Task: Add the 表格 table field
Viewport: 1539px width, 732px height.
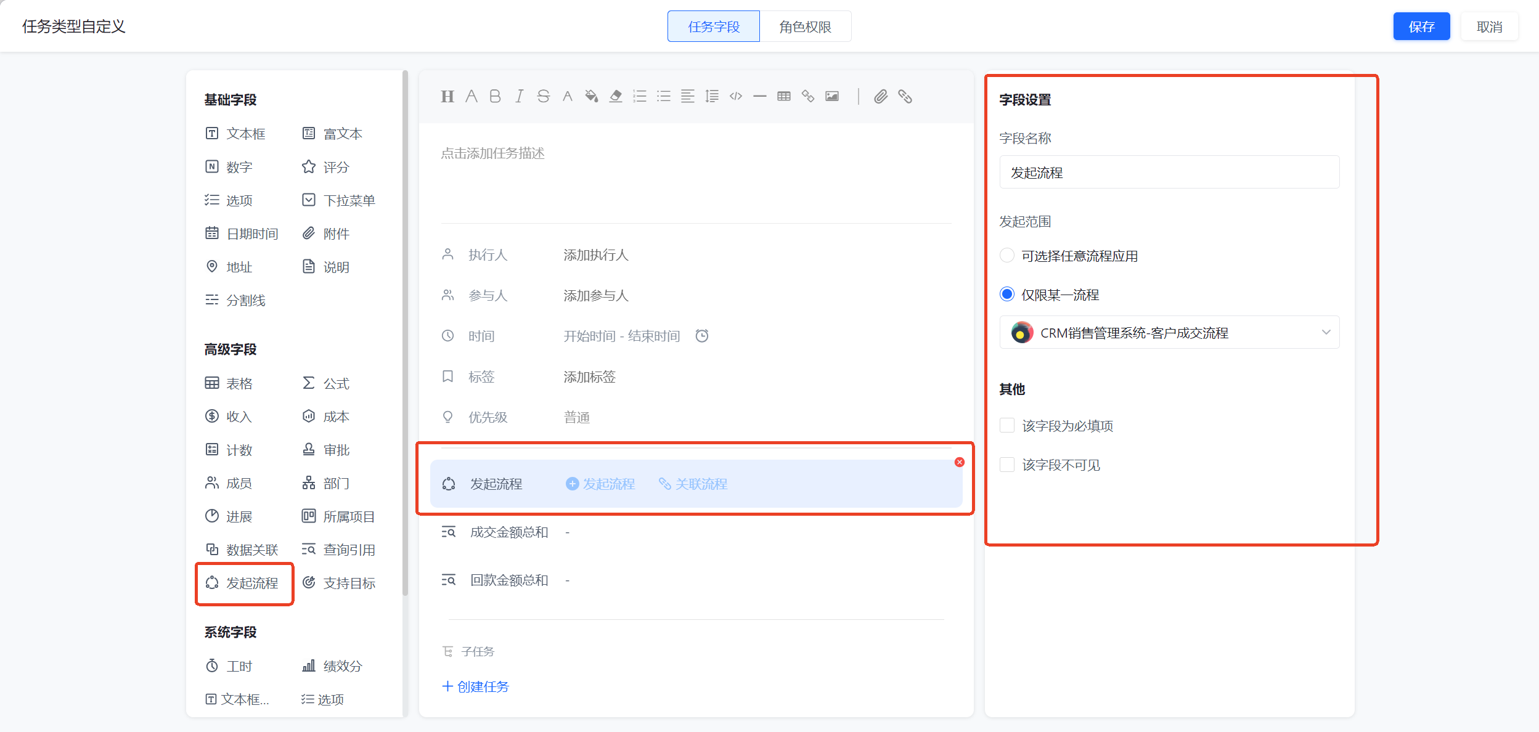Action: pyautogui.click(x=229, y=383)
